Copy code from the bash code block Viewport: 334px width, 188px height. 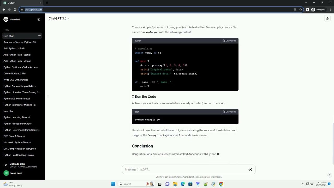(x=229, y=112)
